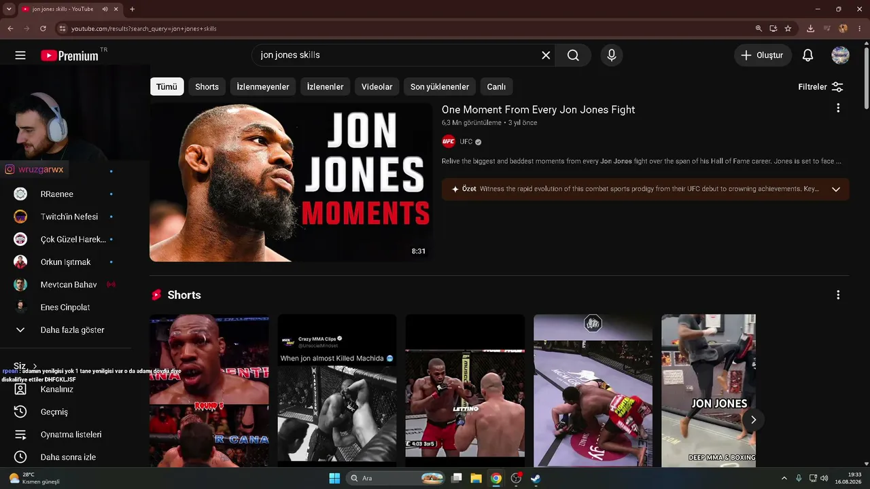Reload the page in Chrome
870x489 pixels.
tap(43, 29)
